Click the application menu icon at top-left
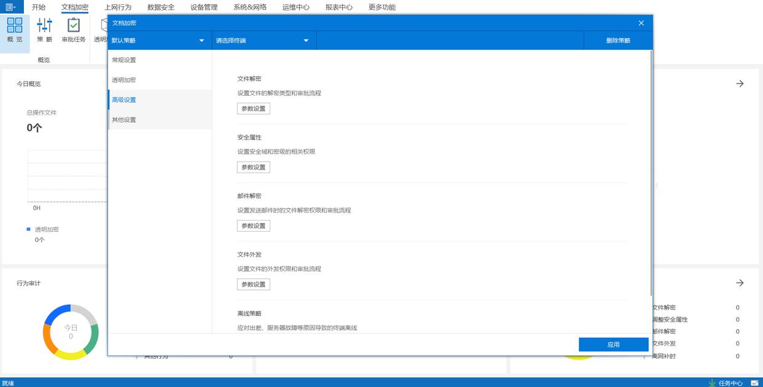Image resolution: width=763 pixels, height=387 pixels. [x=11, y=7]
